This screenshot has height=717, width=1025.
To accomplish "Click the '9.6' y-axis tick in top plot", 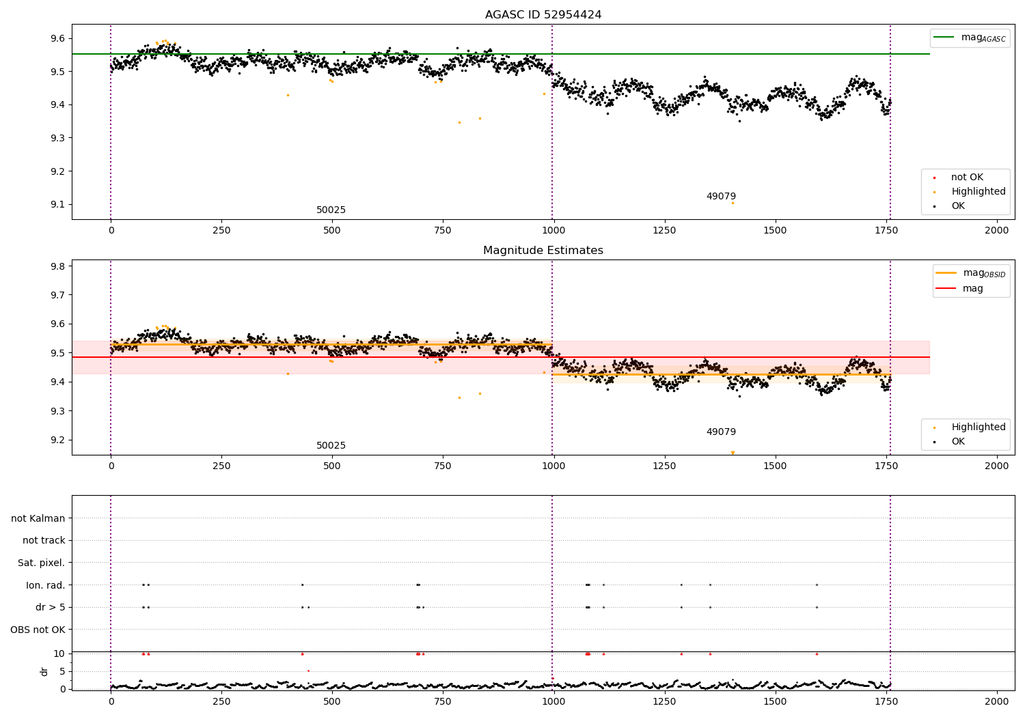I will coord(58,38).
